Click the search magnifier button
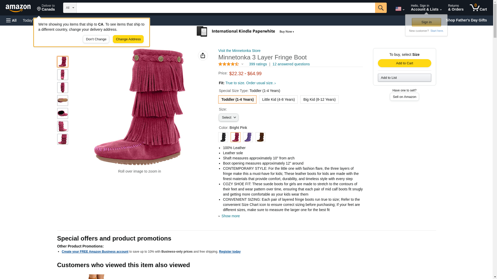The width and height of the screenshot is (497, 279). click(381, 8)
